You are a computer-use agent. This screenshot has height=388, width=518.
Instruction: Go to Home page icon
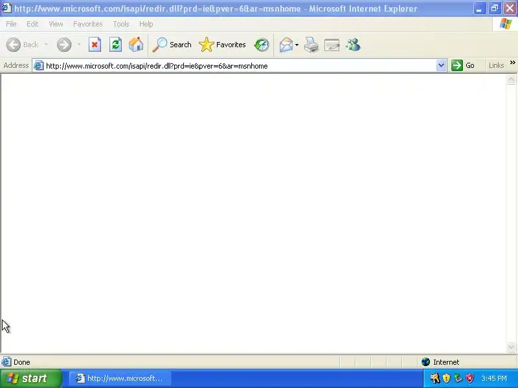click(x=136, y=45)
